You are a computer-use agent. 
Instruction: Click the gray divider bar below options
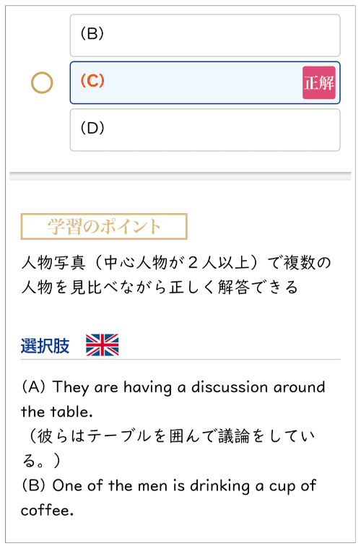[180, 175]
